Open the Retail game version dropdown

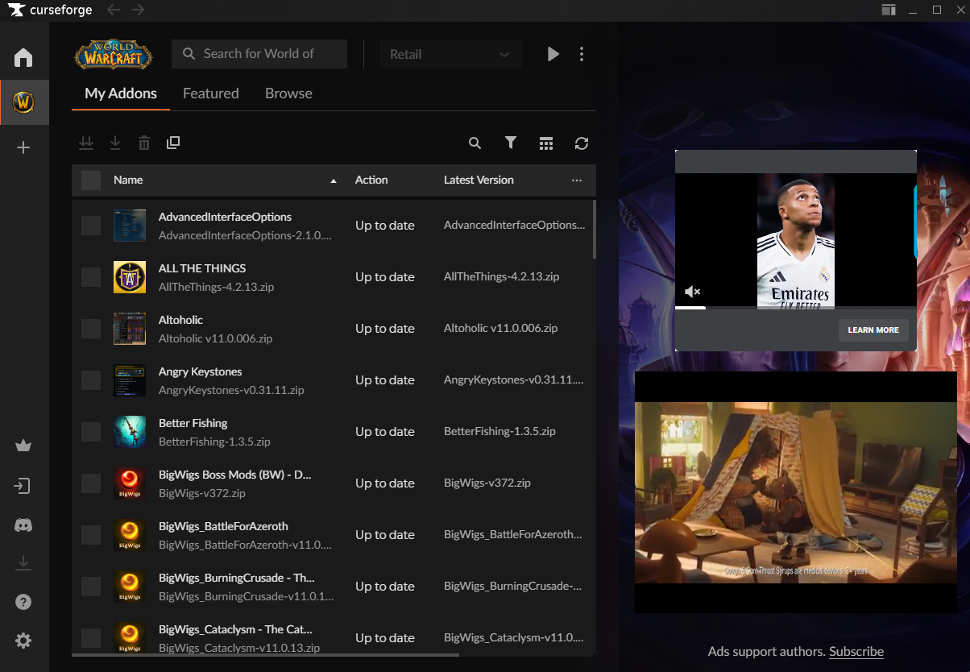point(451,54)
